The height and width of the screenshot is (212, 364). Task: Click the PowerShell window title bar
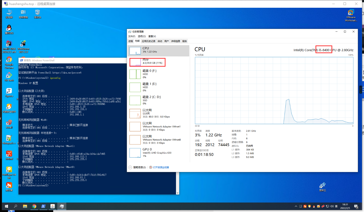[72, 60]
